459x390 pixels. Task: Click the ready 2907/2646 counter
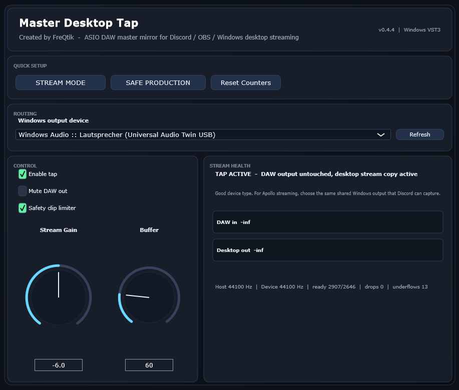coord(334,287)
